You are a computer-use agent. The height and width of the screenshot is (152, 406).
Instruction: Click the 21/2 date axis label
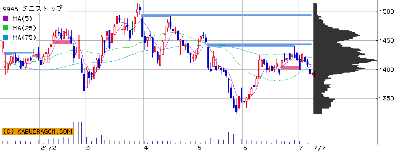[48, 148]
